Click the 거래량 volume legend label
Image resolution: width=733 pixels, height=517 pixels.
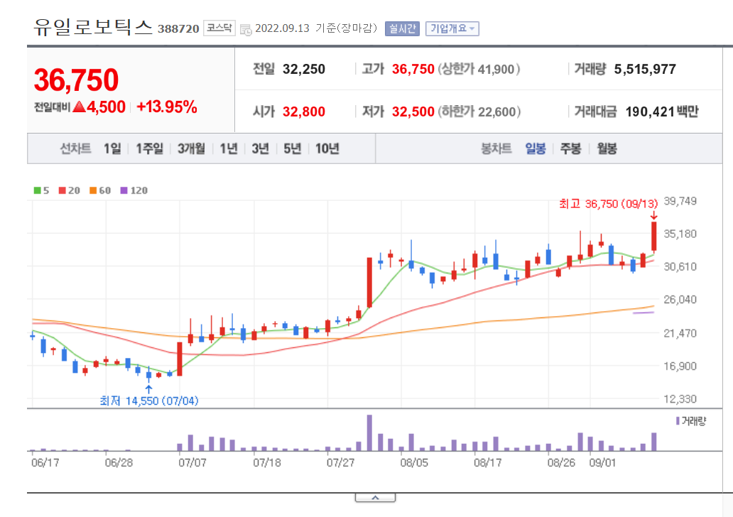[691, 421]
